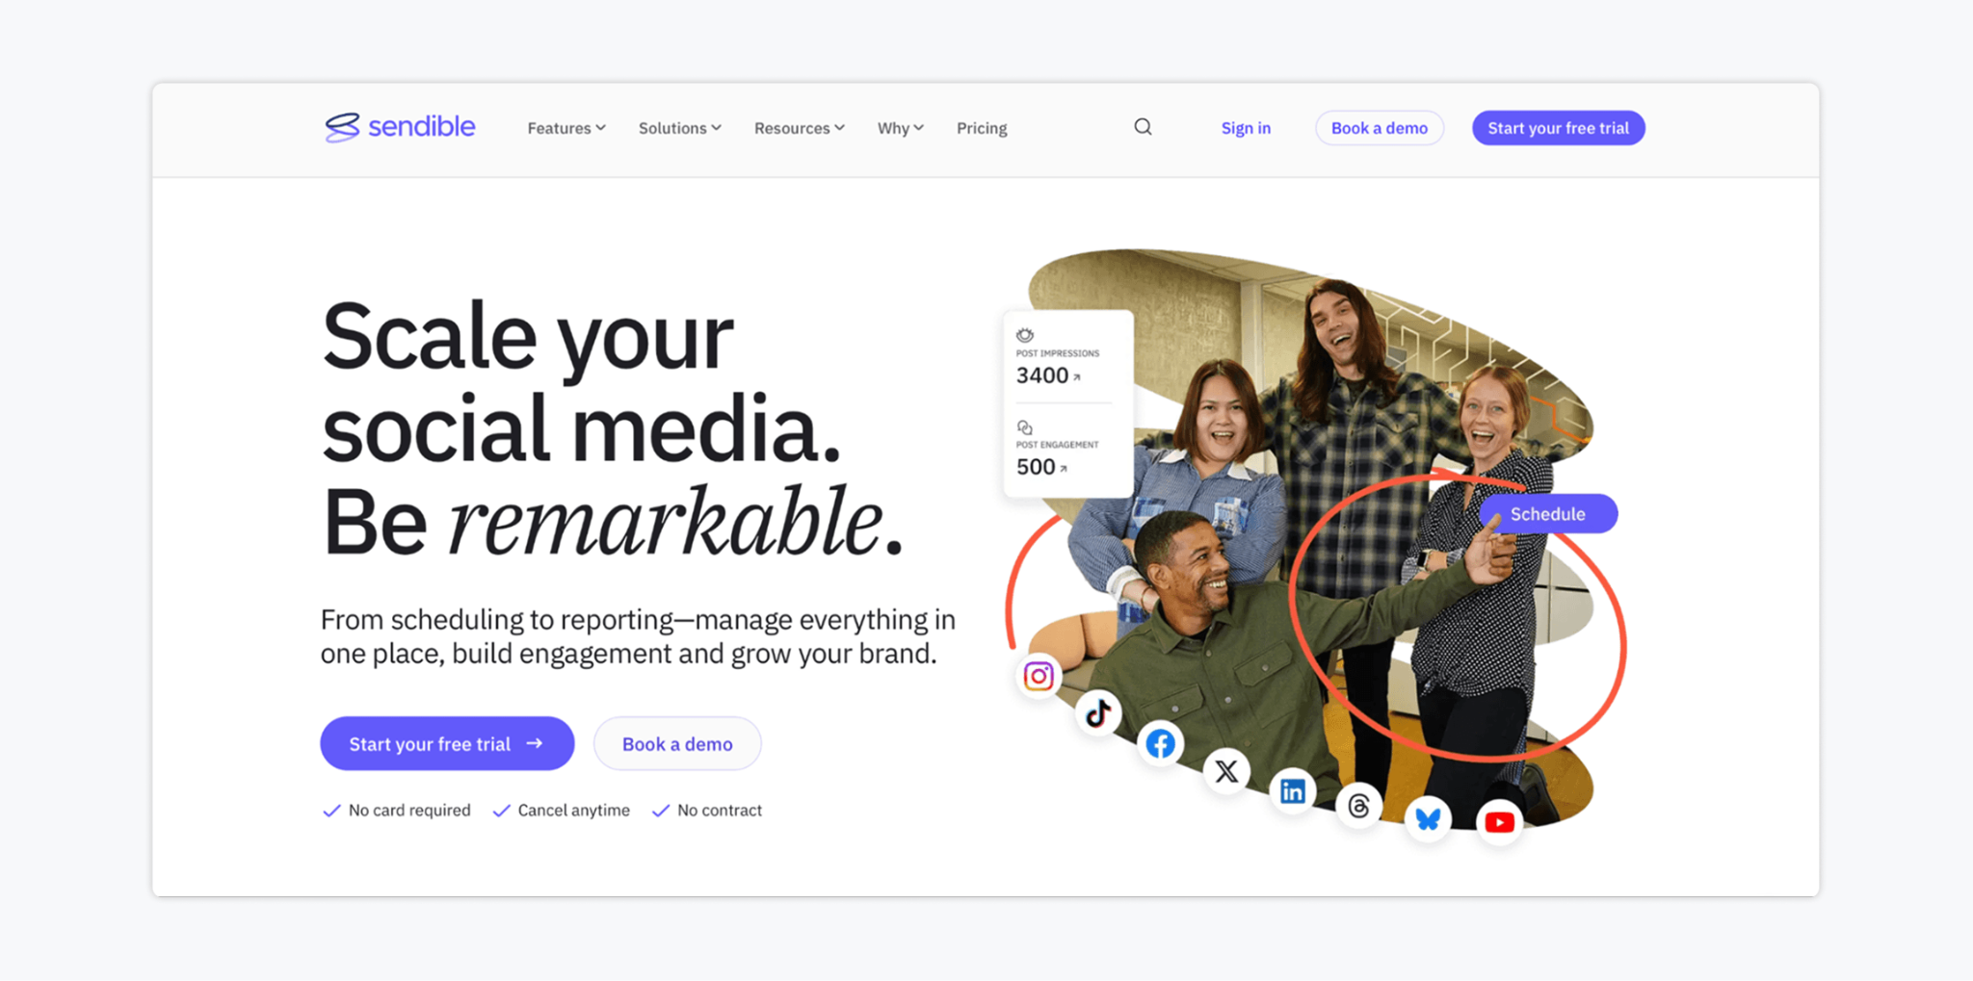The image size is (1973, 981).
Task: Open the search magnifier
Action: [x=1143, y=126]
